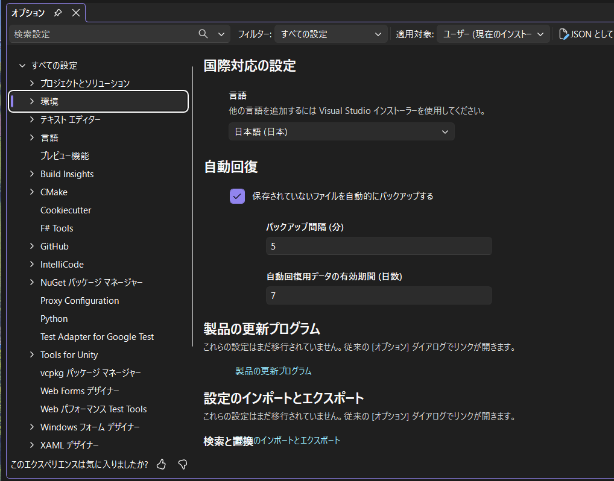
Task: Collapse the すべての設定 tree node
Action: click(x=22, y=66)
